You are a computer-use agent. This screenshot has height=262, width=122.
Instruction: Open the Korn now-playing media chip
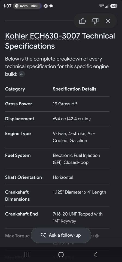[x=27, y=6]
